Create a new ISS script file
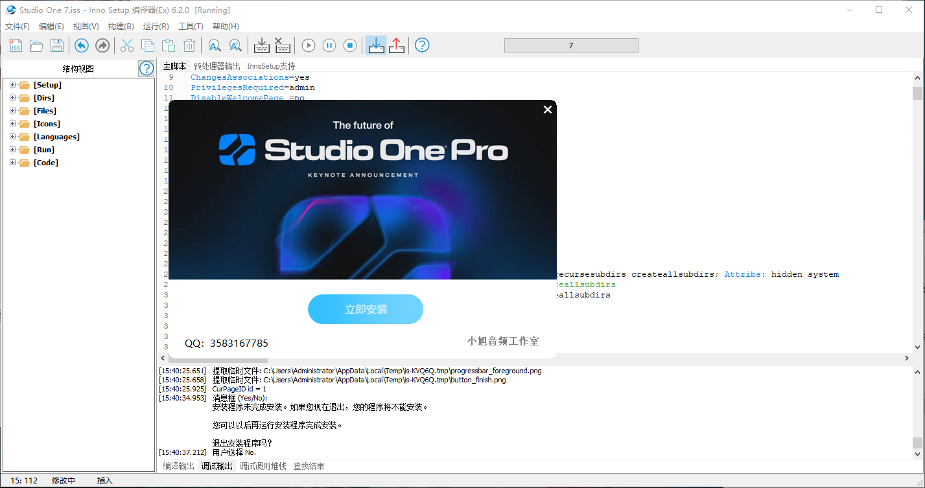The image size is (925, 488). click(x=14, y=45)
